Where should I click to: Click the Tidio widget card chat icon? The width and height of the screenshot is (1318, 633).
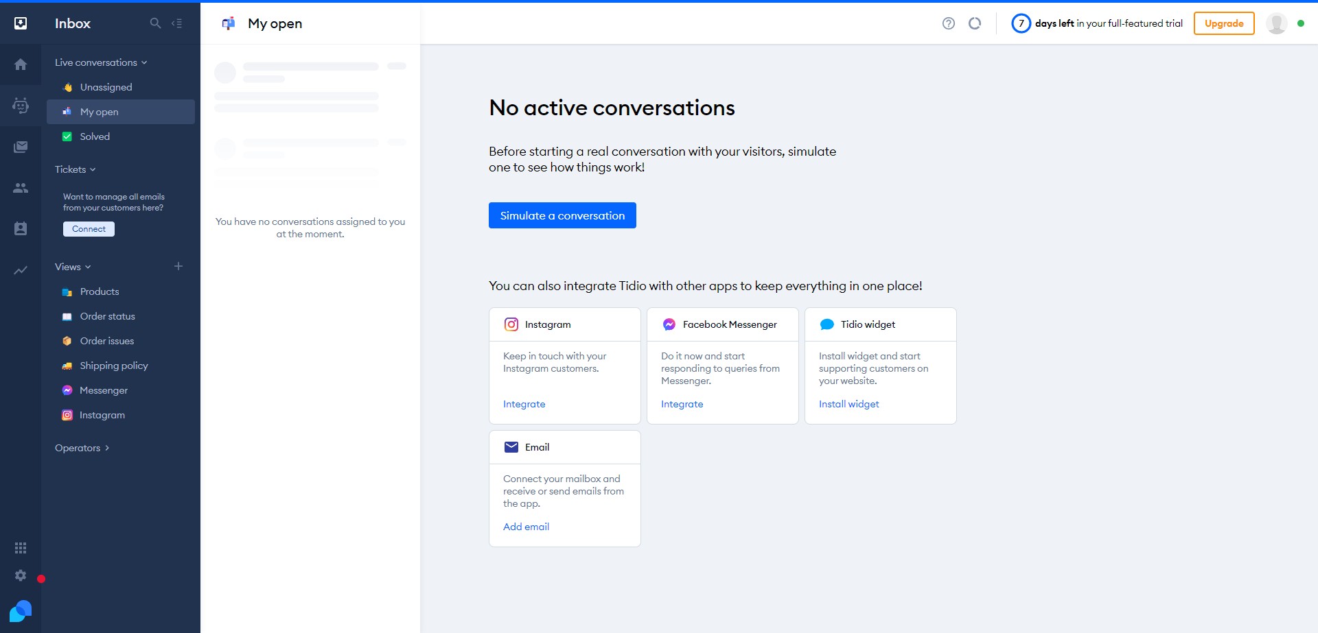(x=827, y=324)
